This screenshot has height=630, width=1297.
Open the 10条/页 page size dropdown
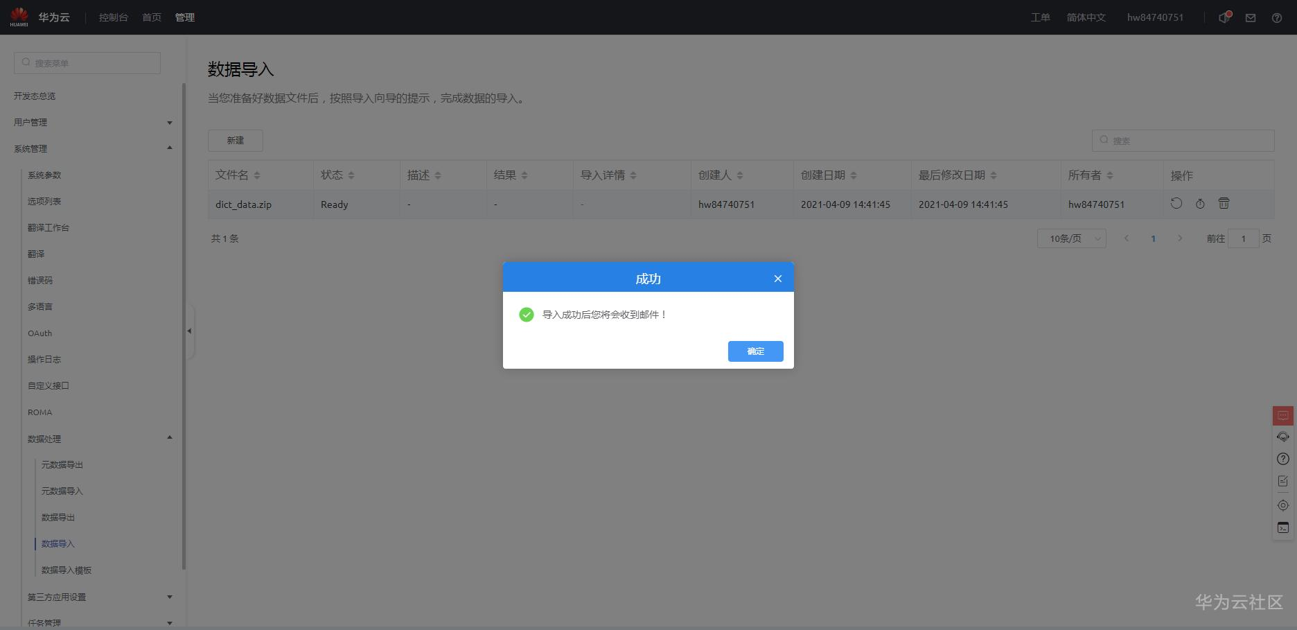coord(1072,238)
